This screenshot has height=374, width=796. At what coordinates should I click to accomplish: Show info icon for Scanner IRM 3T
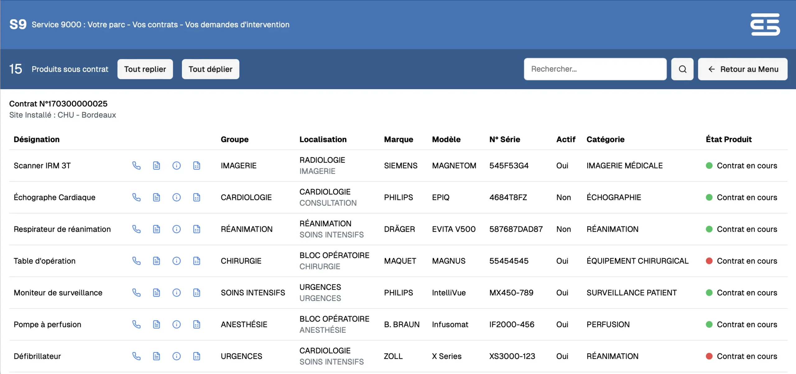pos(176,166)
